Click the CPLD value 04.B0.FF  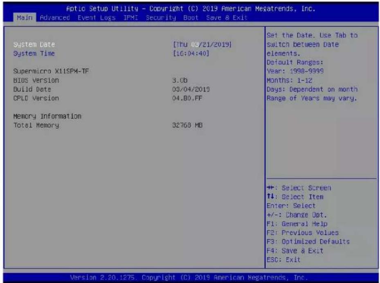point(187,98)
